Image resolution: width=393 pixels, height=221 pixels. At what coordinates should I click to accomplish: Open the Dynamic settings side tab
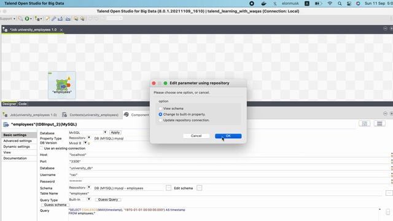(19, 147)
